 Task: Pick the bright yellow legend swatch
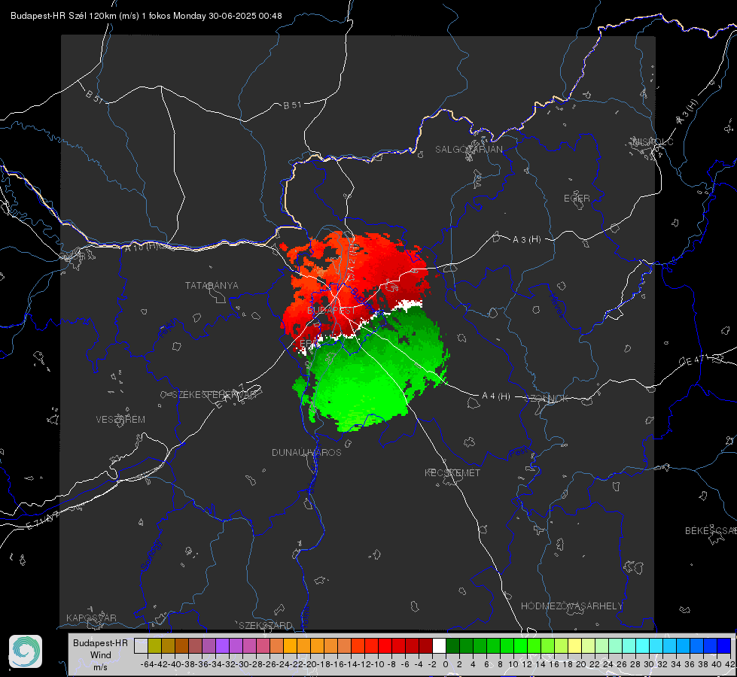[574, 645]
